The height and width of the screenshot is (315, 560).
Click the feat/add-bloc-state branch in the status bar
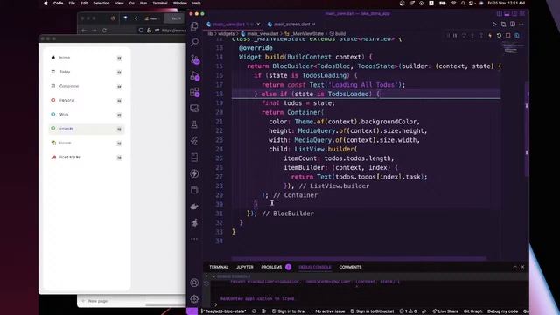click(224, 311)
